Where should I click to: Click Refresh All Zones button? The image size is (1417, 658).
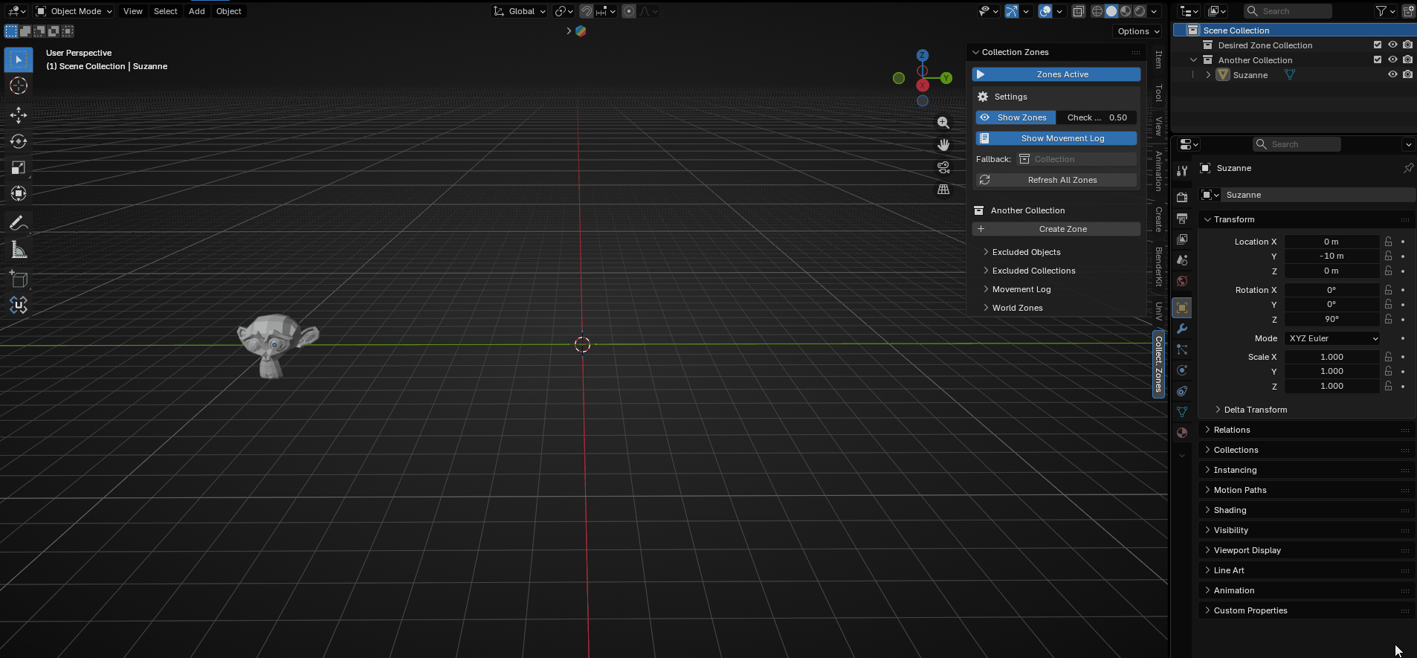tap(1056, 180)
